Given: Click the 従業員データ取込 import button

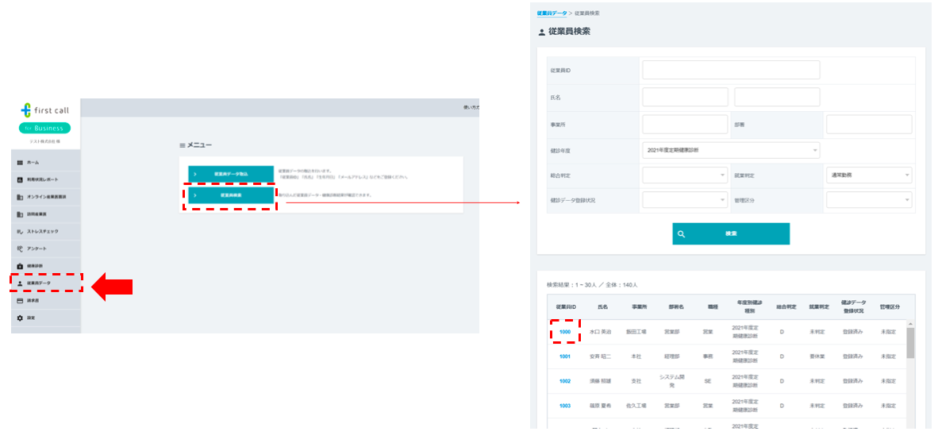Looking at the screenshot, I should tap(231, 174).
